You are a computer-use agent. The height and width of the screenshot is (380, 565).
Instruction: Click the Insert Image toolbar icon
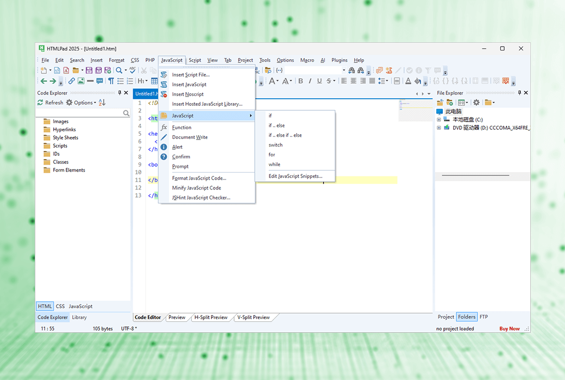(x=81, y=81)
